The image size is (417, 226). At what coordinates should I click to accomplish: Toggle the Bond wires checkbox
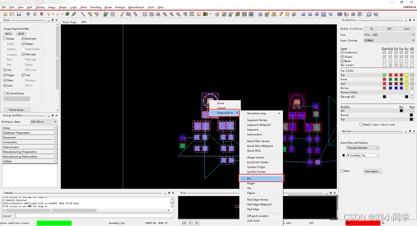pyautogui.click(x=23, y=39)
